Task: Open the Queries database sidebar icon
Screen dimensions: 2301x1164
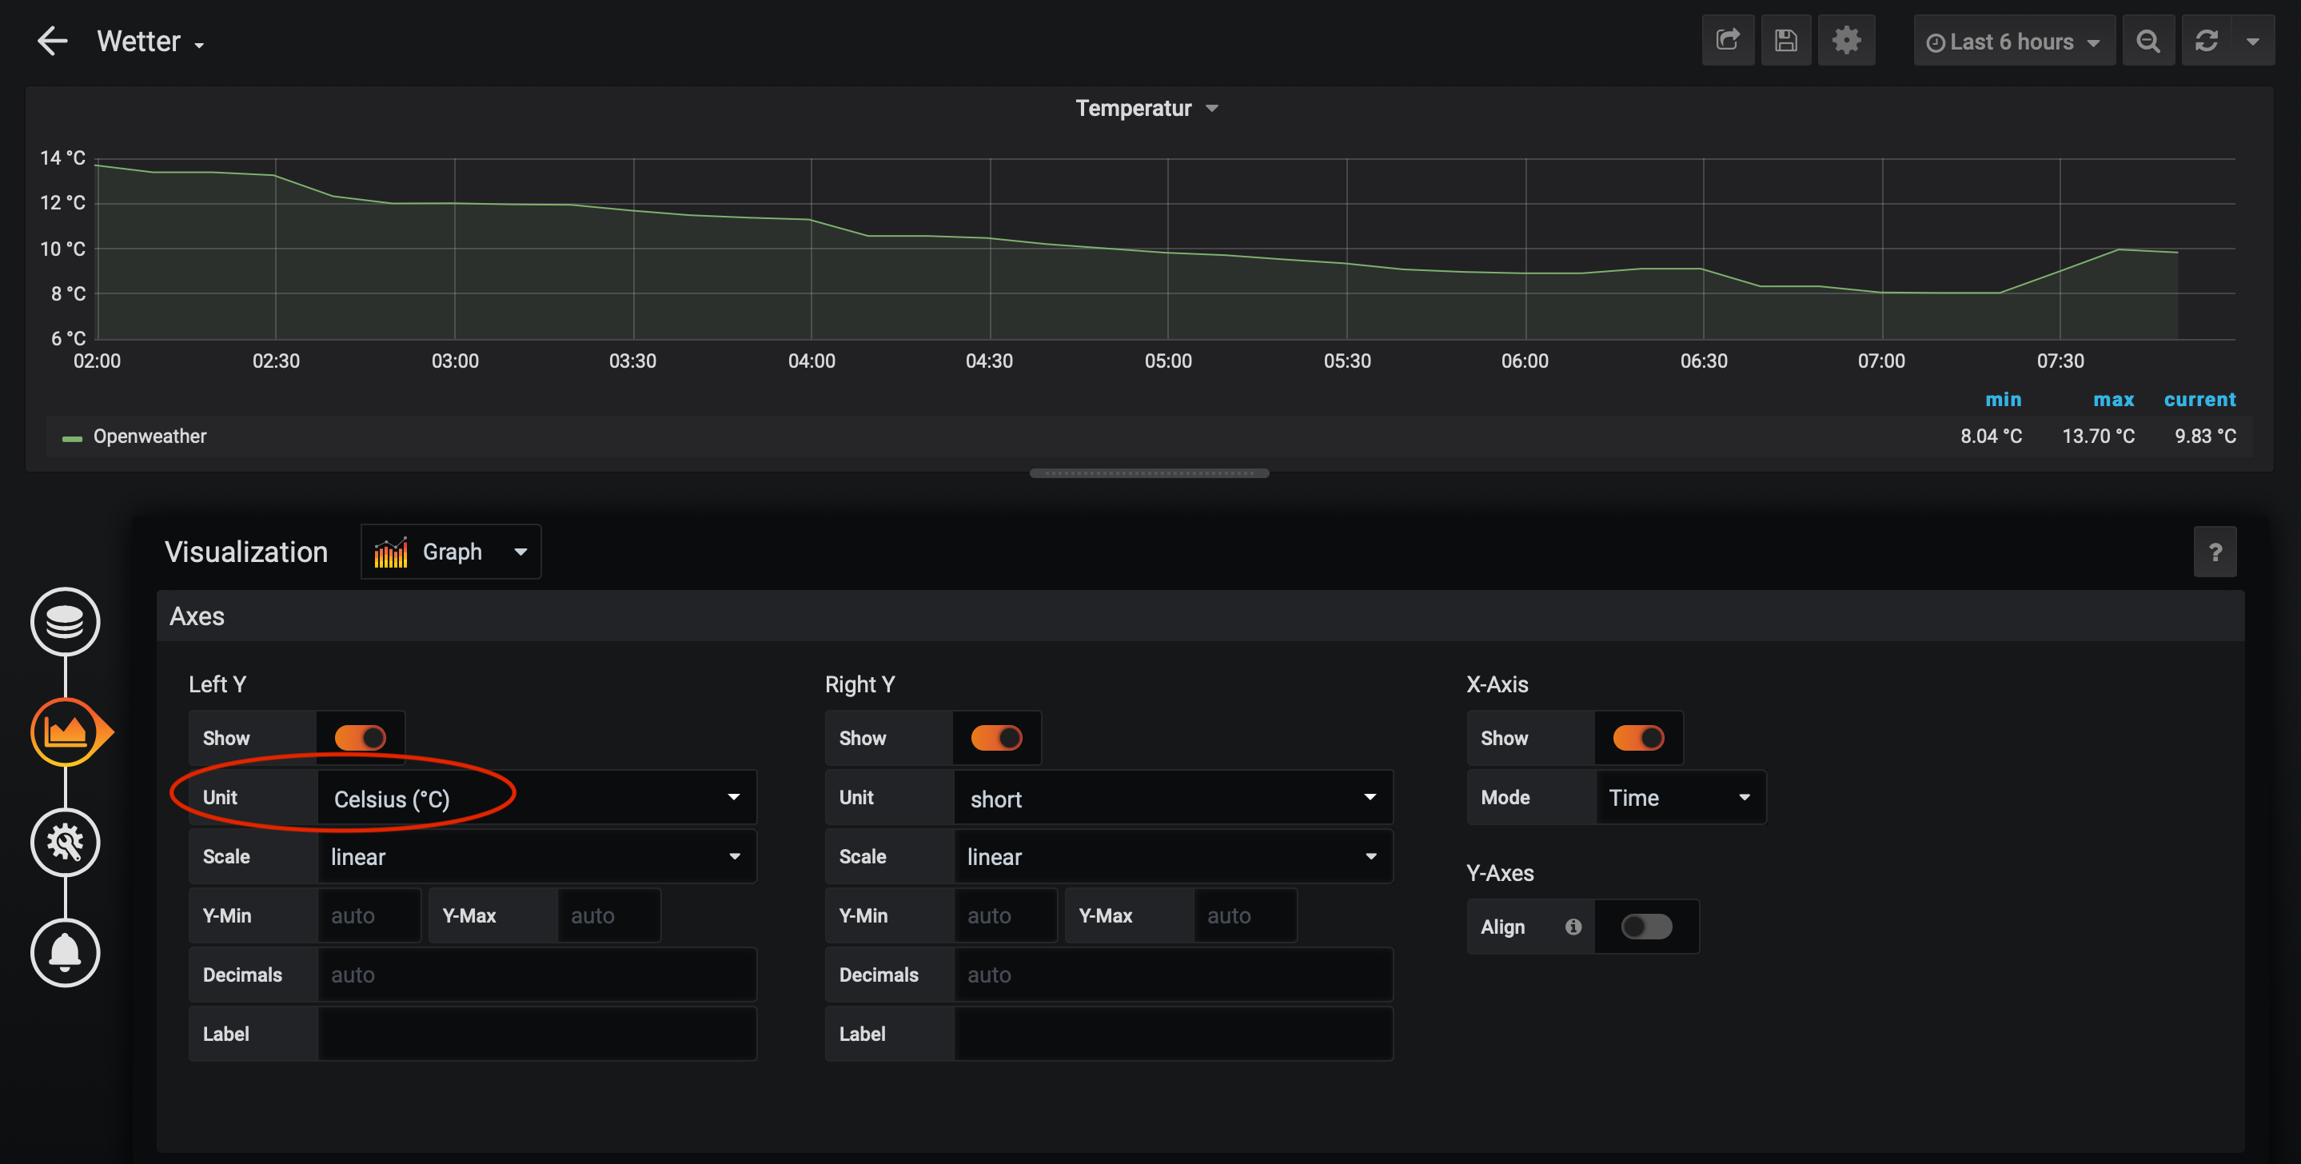Action: tap(66, 622)
